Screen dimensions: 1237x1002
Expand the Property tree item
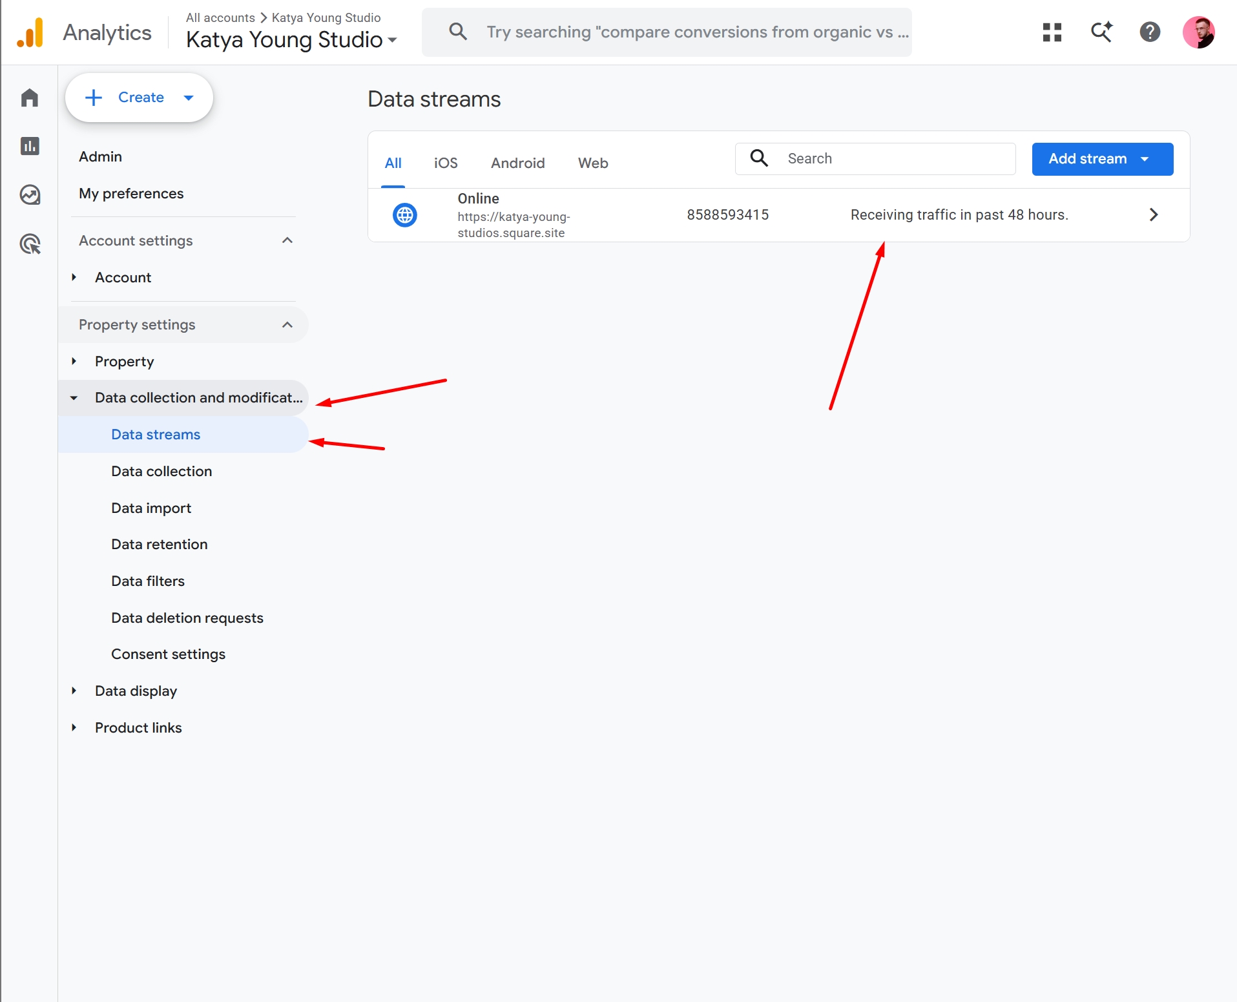(x=74, y=361)
